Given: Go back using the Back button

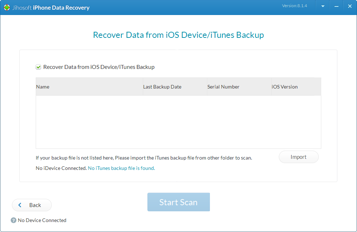Looking at the screenshot, I should (32, 205).
